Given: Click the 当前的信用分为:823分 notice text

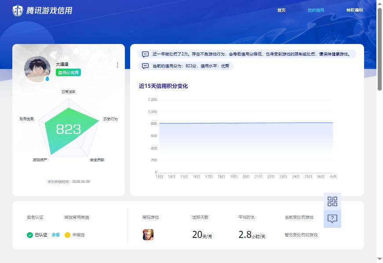Looking at the screenshot, I should [191, 66].
